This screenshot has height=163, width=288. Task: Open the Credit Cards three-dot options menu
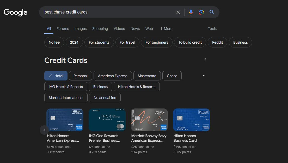[205, 59]
